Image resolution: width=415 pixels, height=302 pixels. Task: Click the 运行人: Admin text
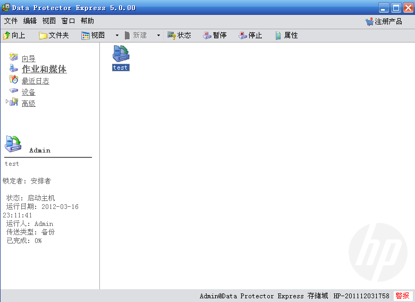[30, 224]
